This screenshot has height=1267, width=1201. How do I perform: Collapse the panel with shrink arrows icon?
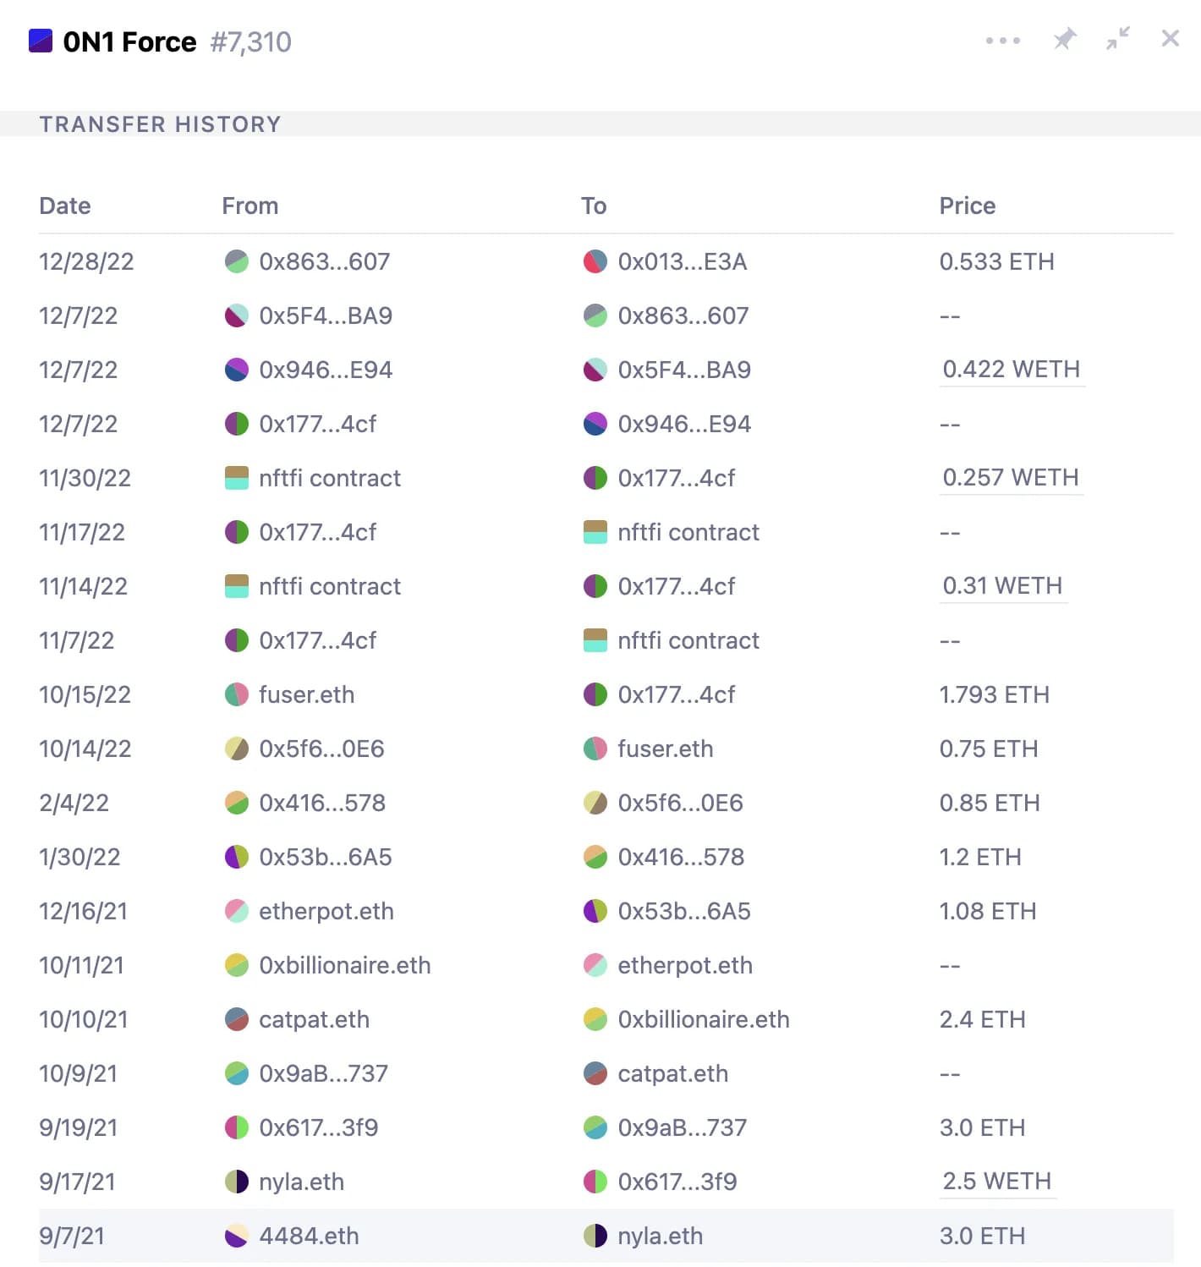coord(1118,39)
